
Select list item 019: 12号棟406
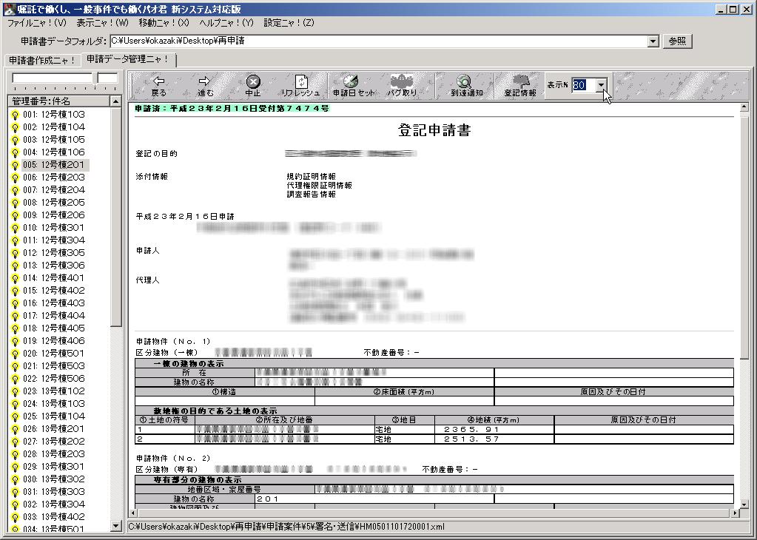[53, 341]
